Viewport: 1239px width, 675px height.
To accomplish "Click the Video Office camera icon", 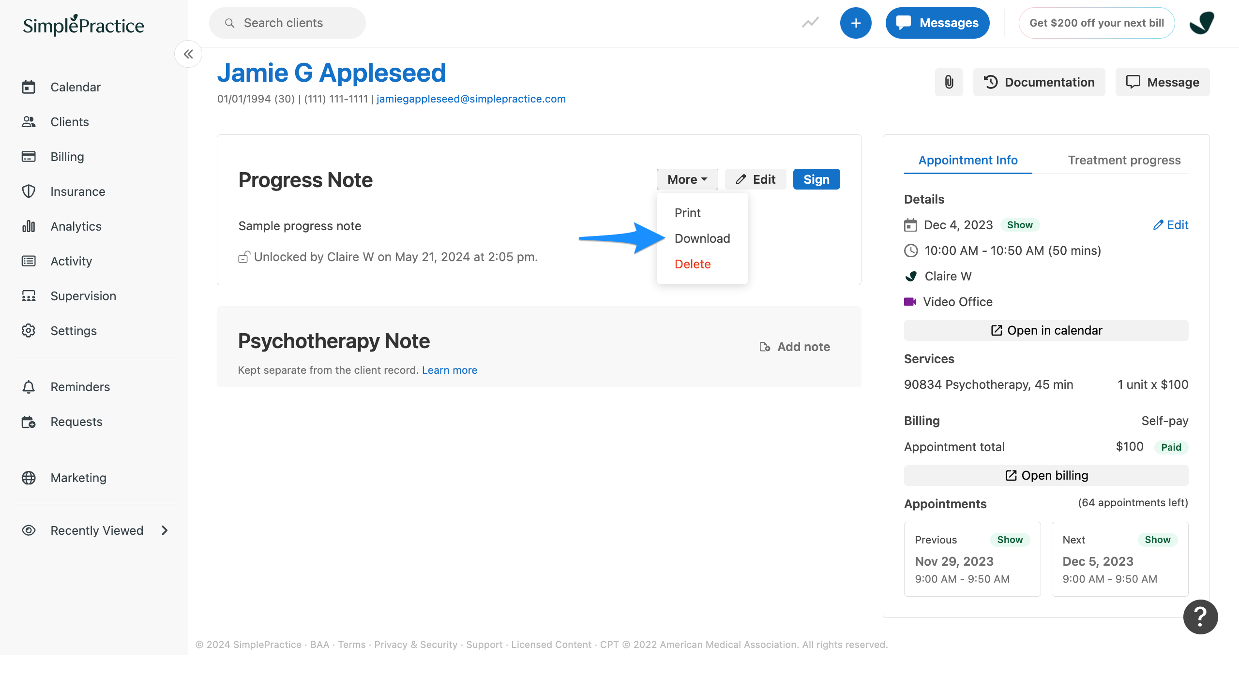I will 910,302.
